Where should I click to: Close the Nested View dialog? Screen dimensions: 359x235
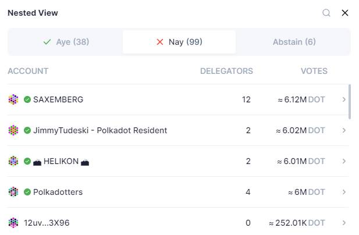pyautogui.click(x=345, y=13)
